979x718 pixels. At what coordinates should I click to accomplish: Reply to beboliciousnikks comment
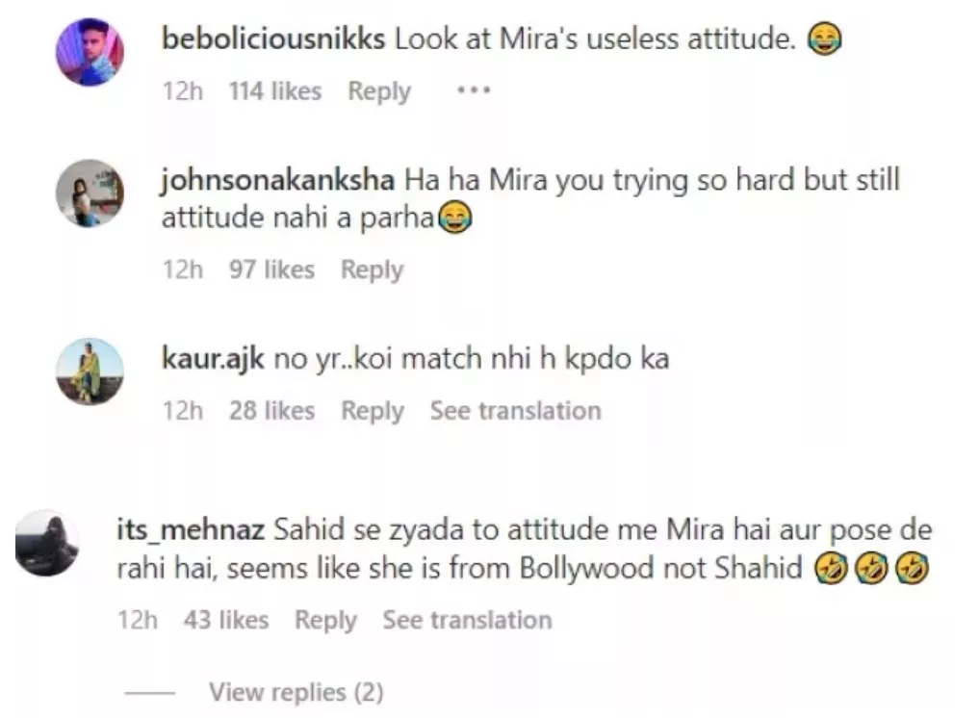pos(379,91)
